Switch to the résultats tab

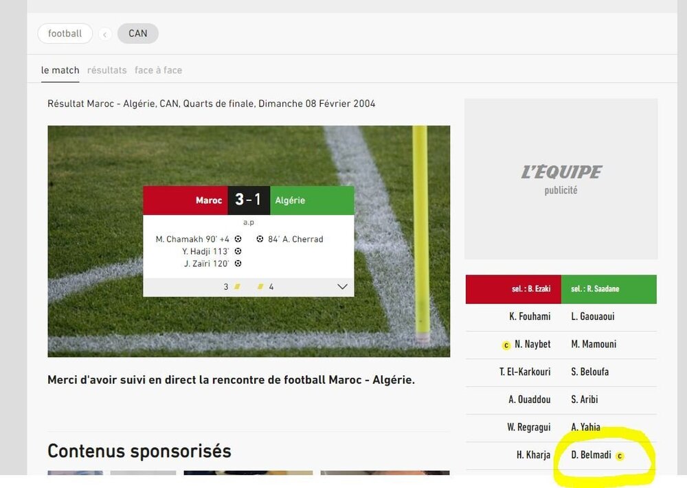(x=107, y=70)
